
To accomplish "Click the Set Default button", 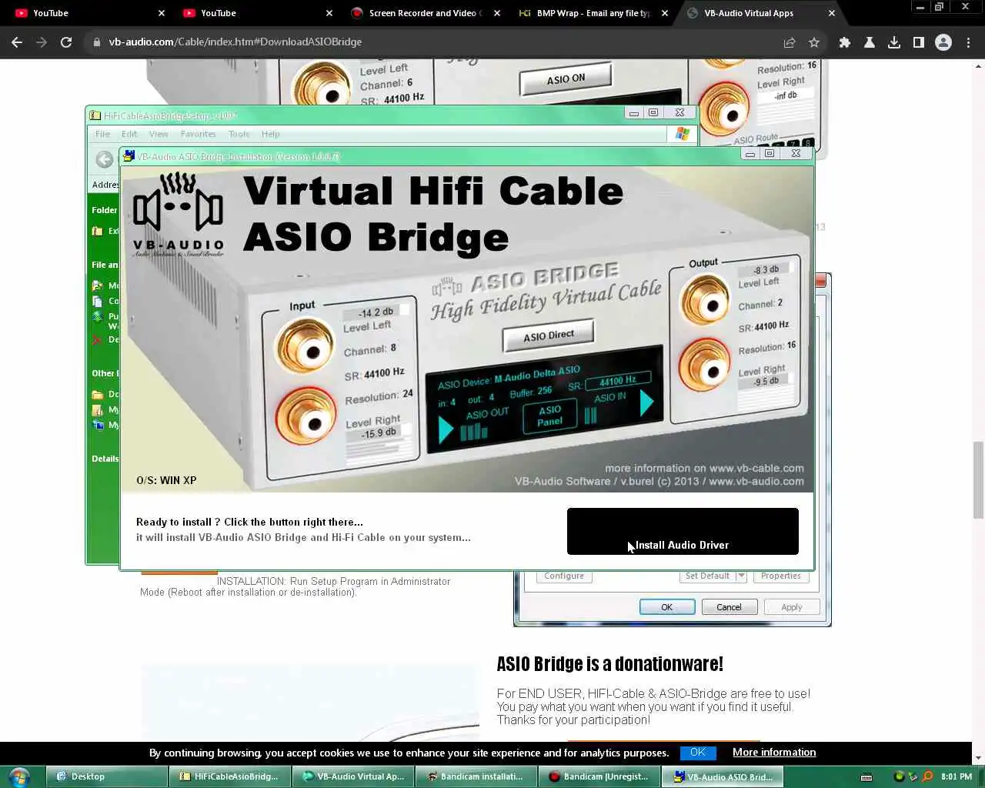I will coord(707,576).
